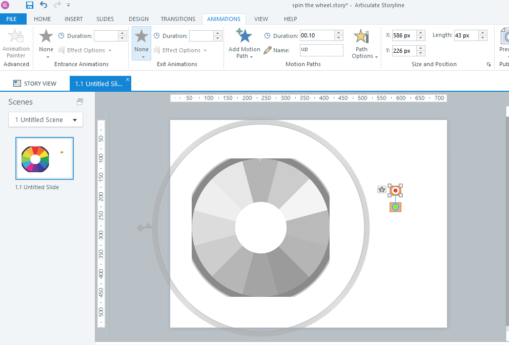This screenshot has width=509, height=345.
Task: Close the 1.1 Untitled Slide tab
Action: (128, 79)
